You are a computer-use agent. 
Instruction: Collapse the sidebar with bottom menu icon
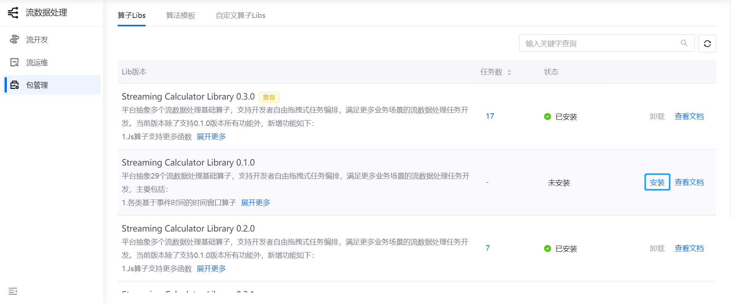click(13, 291)
